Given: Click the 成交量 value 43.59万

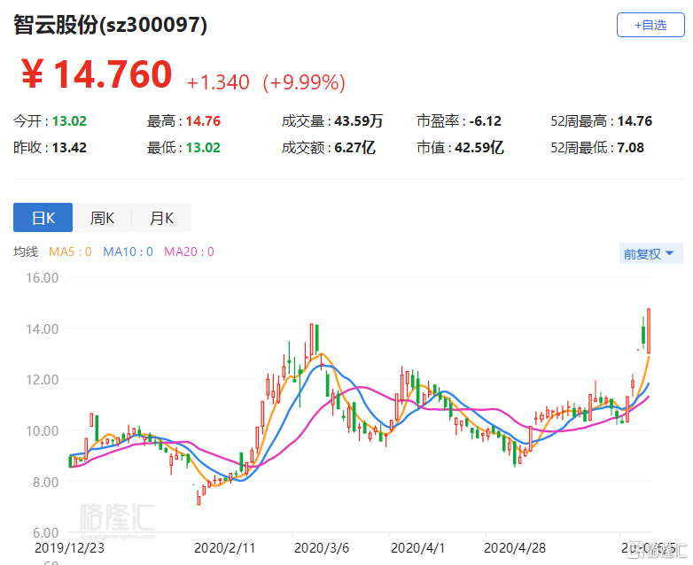Looking at the screenshot, I should 358,121.
